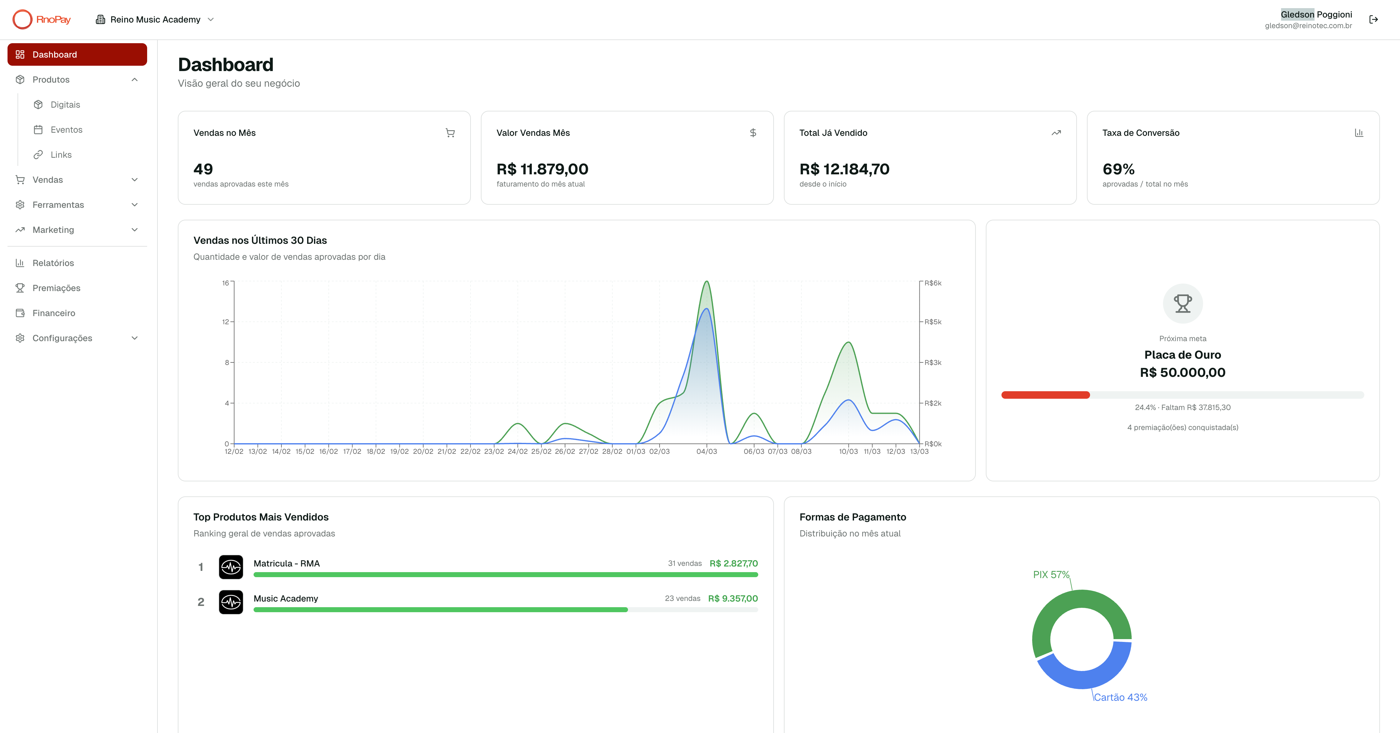Click the cart icon in Vendas no Mês

(450, 133)
